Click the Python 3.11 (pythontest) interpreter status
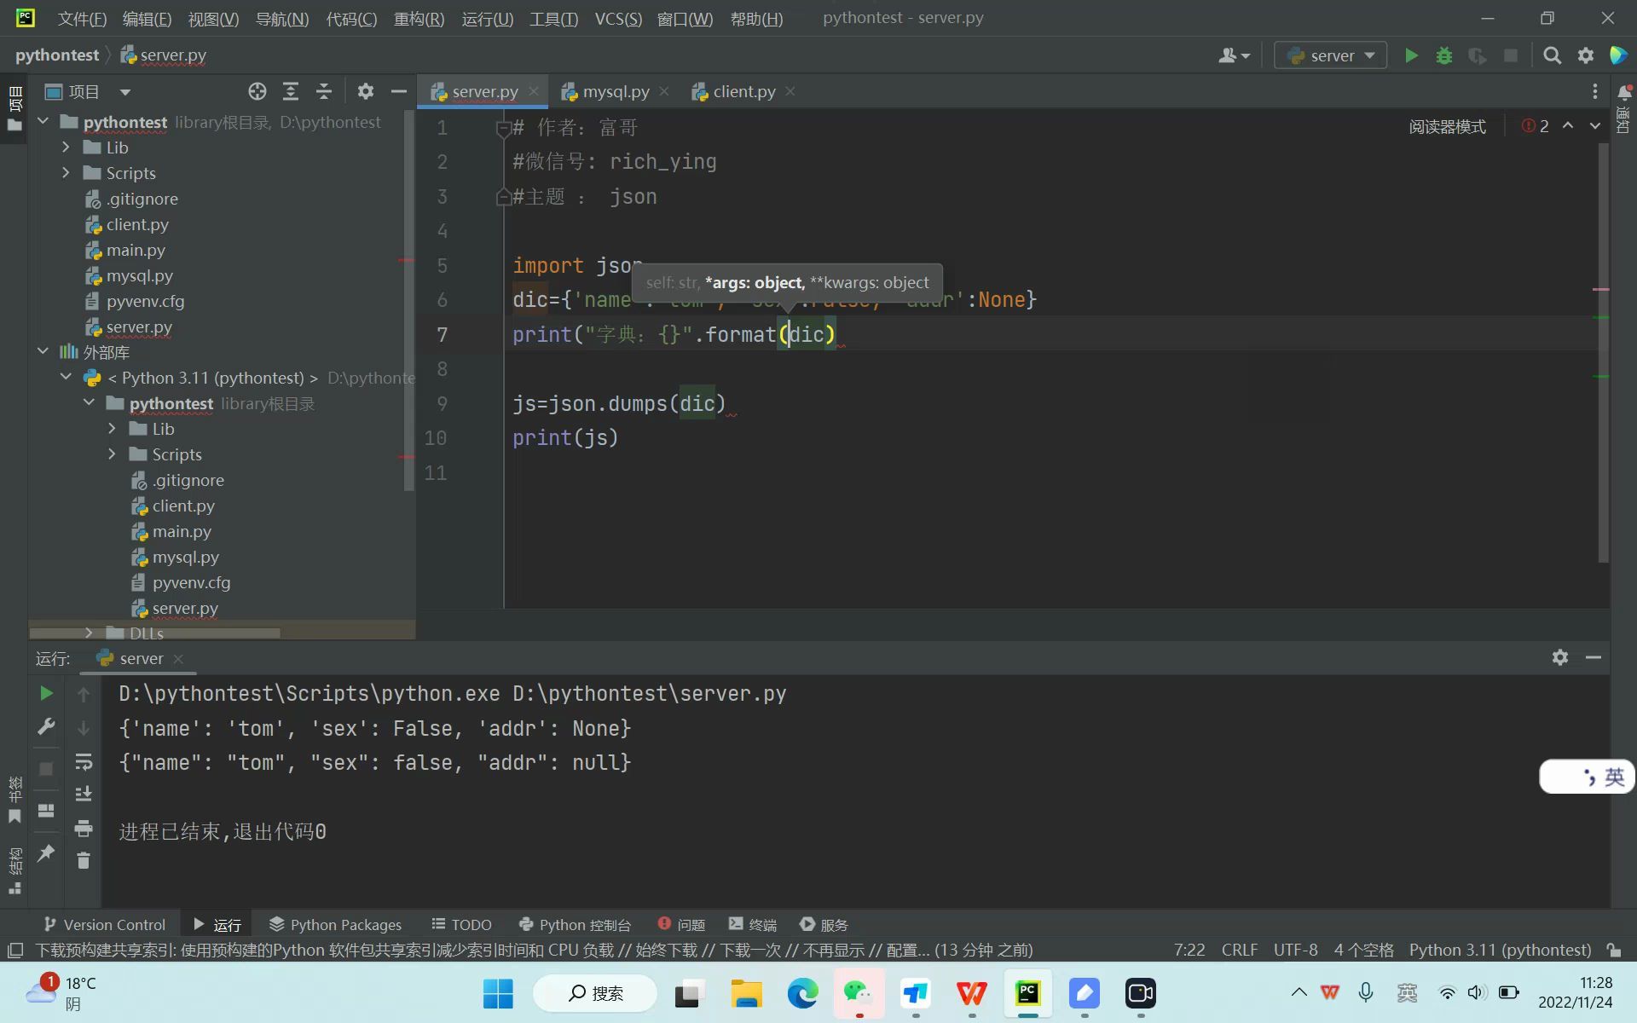The width and height of the screenshot is (1637, 1023). pyautogui.click(x=1499, y=950)
